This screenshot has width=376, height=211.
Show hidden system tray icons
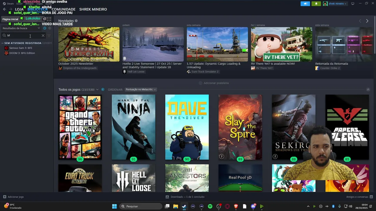click(x=308, y=206)
